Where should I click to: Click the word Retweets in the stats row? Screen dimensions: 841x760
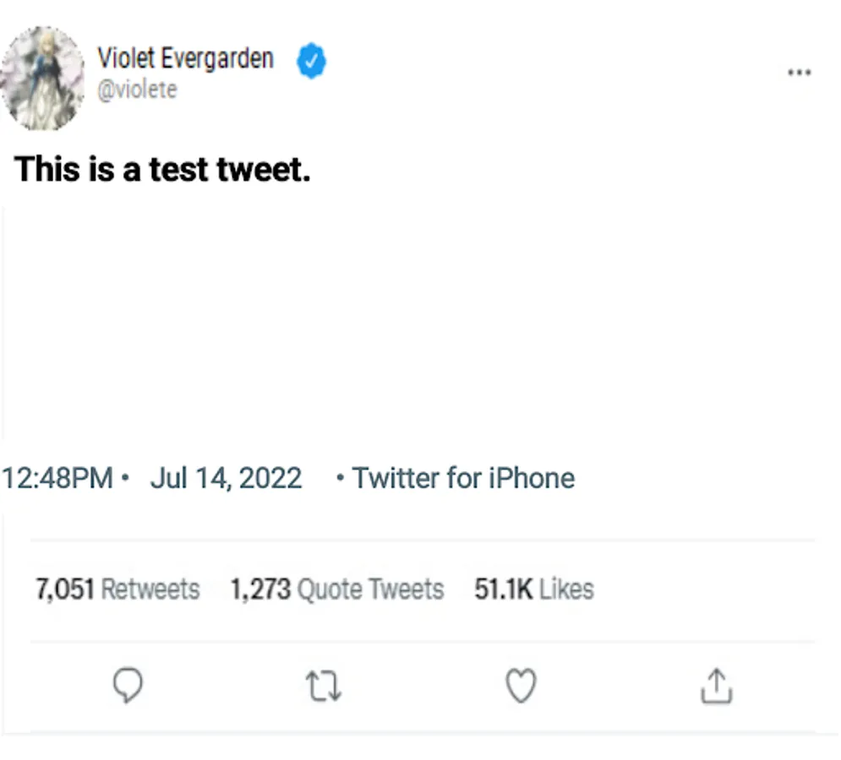tap(150, 589)
